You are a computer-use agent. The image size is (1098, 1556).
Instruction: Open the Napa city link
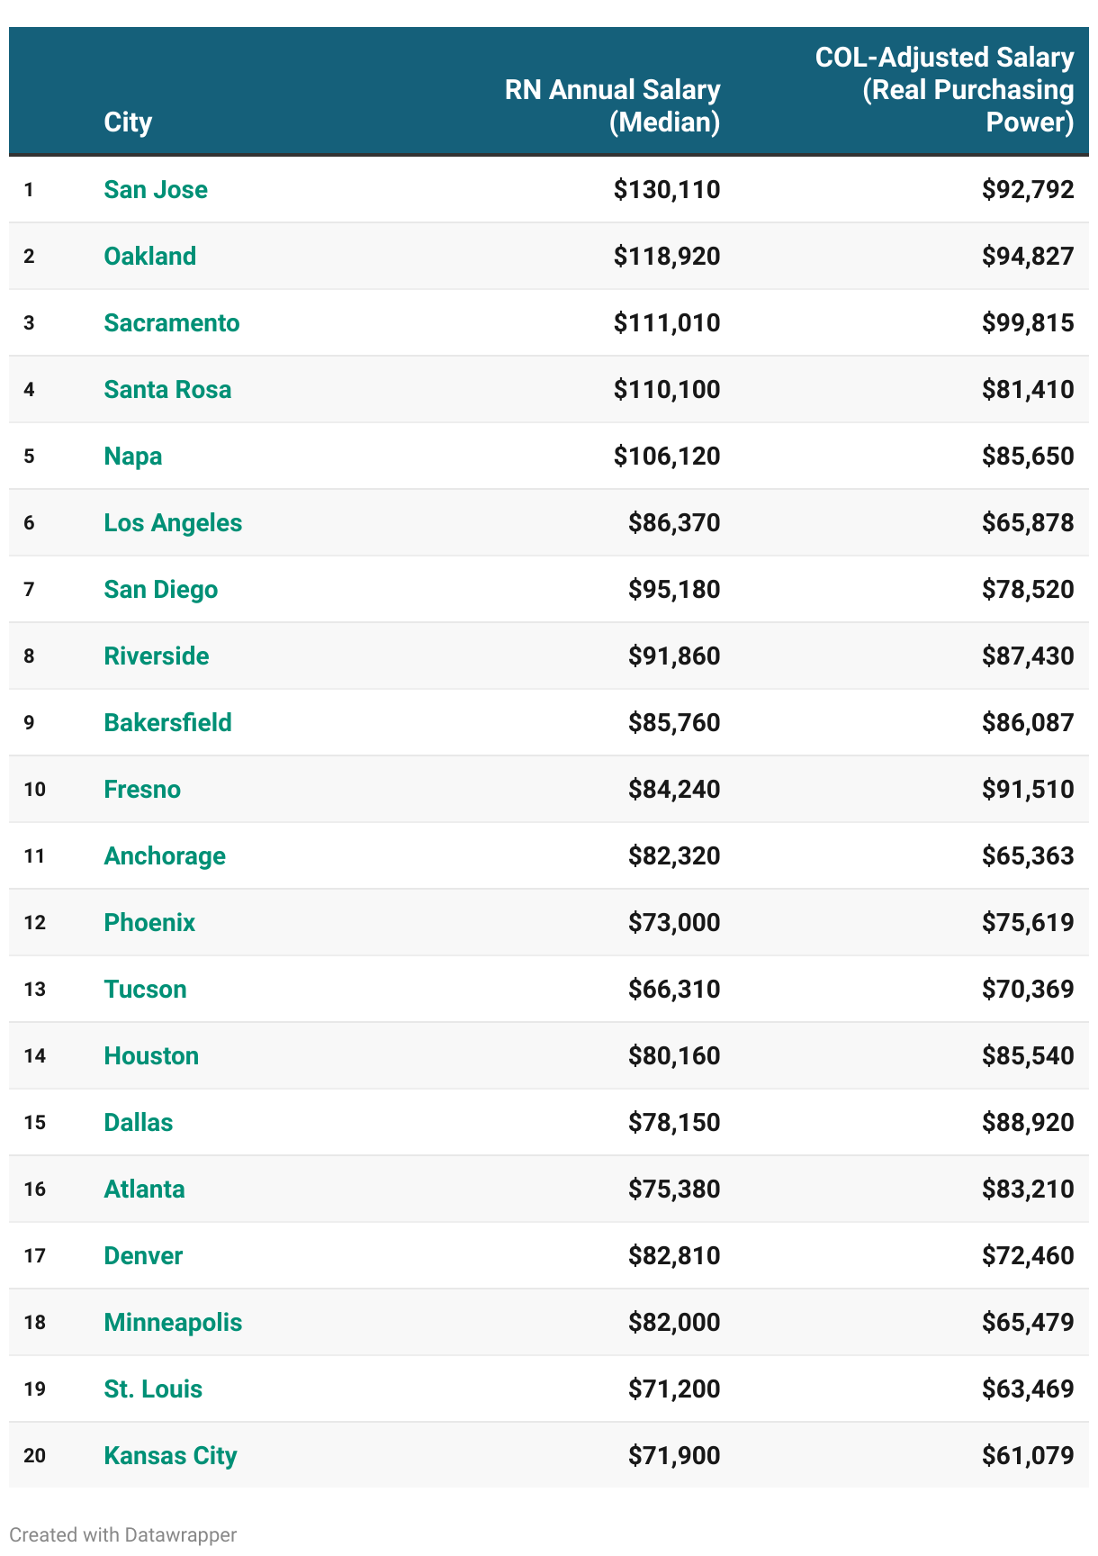[133, 457]
